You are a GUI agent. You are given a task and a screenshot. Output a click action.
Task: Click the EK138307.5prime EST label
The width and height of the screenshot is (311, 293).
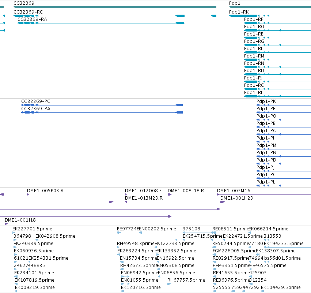tap(276, 251)
